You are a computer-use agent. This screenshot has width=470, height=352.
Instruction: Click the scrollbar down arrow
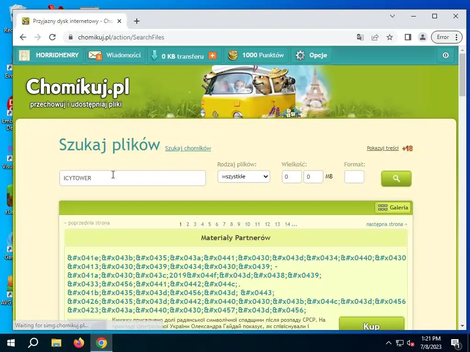click(462, 326)
